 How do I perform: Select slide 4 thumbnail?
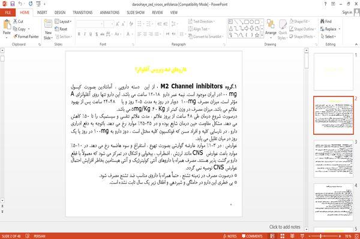tap(334, 202)
